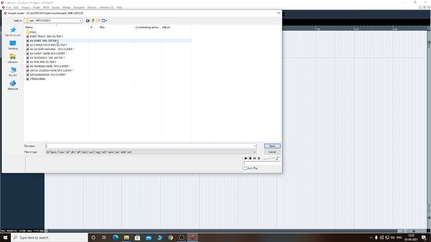Viewport: 431px width, 242px height.
Task: Click the taskbar search box
Action: [x=49, y=237]
